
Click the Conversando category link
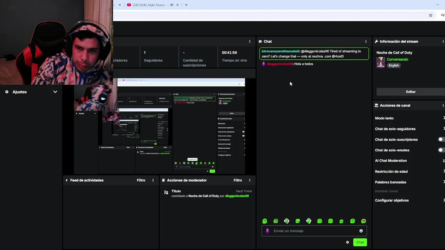coord(397,59)
